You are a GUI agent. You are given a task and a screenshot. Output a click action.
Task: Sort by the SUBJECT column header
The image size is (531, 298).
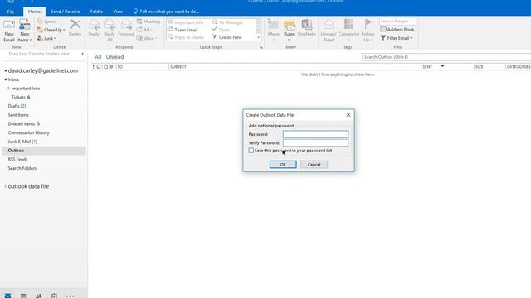pos(295,66)
